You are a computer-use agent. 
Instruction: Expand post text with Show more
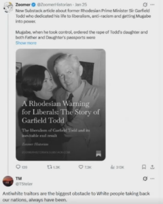pyautogui.click(x=26, y=43)
